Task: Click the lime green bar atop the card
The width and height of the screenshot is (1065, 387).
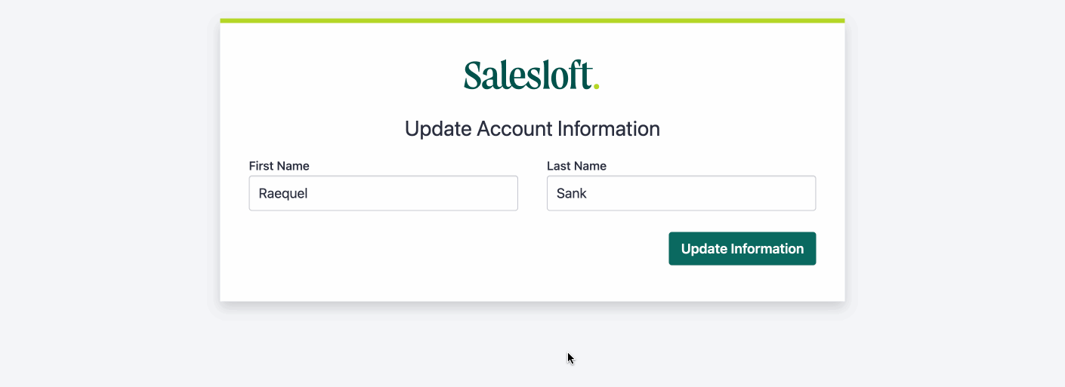Action: tap(532, 20)
